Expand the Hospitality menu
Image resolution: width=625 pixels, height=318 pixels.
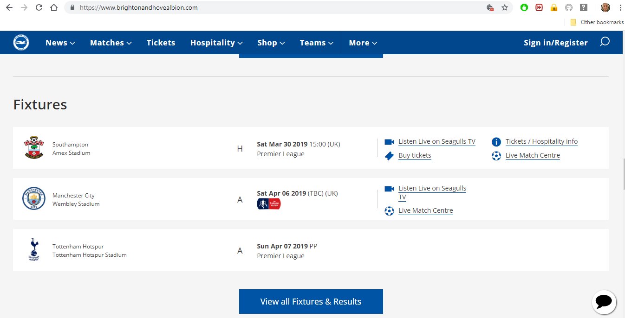coord(217,43)
